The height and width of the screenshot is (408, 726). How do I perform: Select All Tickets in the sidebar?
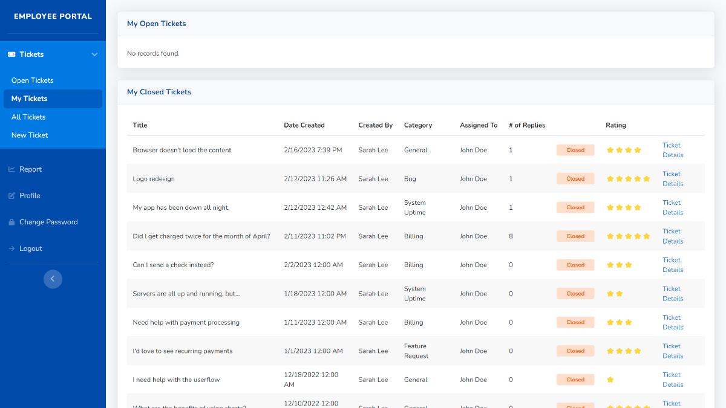pyautogui.click(x=28, y=117)
